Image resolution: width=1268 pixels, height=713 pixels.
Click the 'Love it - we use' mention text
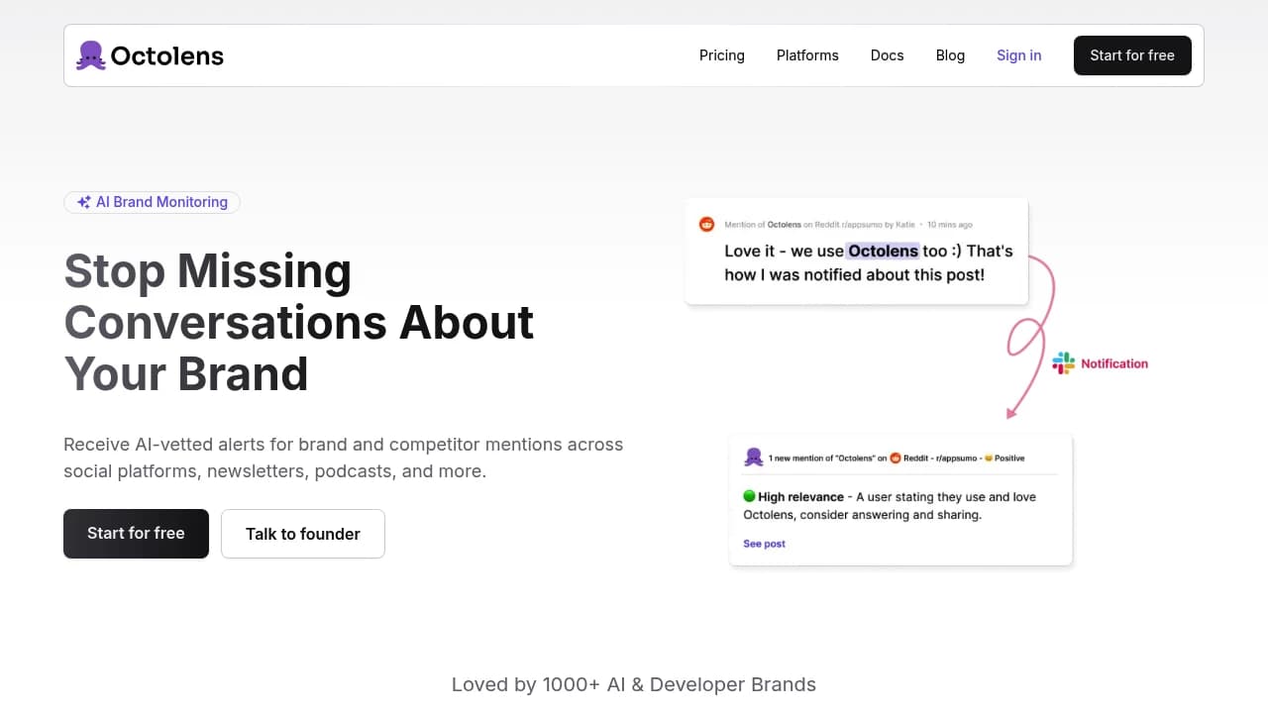coord(784,252)
